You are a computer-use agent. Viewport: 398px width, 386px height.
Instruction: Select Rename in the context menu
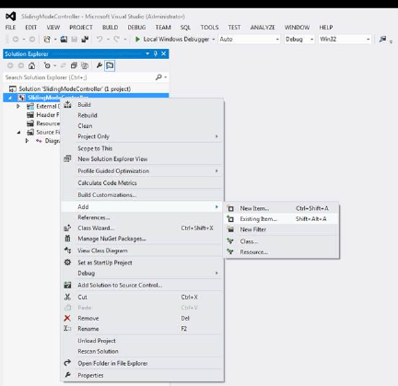(x=88, y=329)
